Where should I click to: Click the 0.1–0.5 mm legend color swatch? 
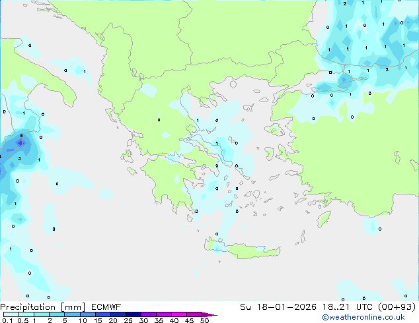(x=11, y=314)
